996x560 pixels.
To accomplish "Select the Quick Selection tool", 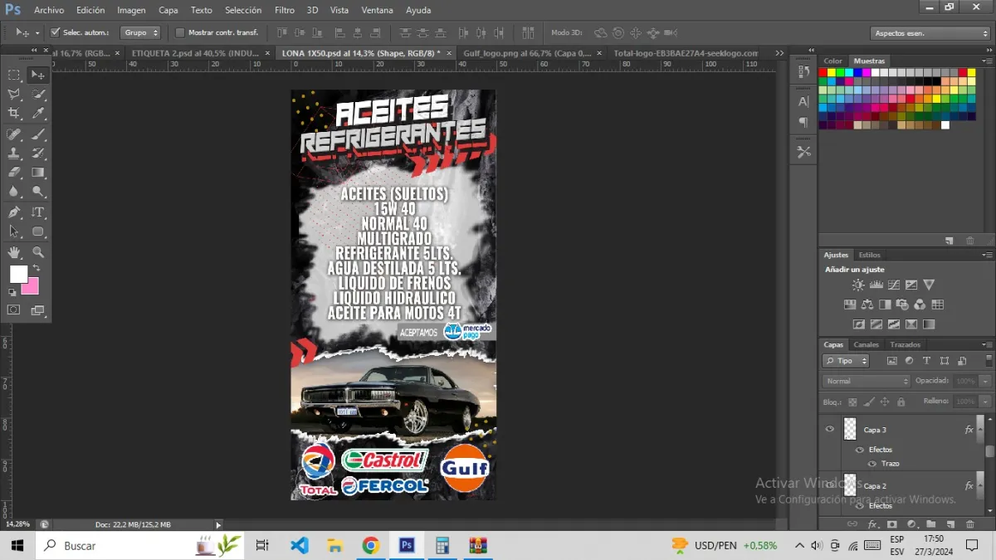I will [x=38, y=94].
